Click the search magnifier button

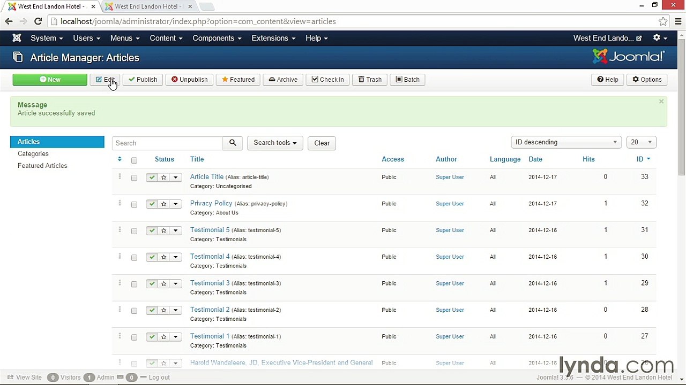click(x=233, y=143)
